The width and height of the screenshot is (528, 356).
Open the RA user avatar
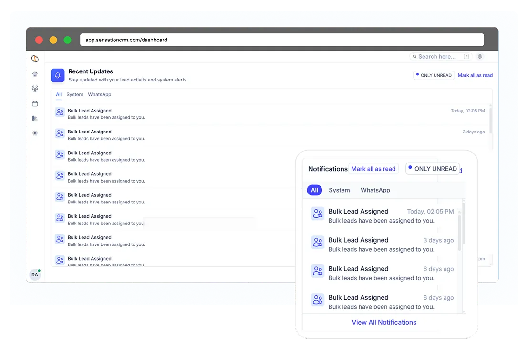coord(35,275)
